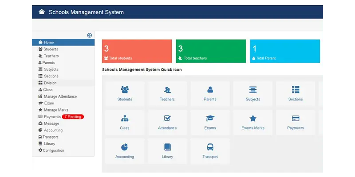This screenshot has height=177, width=355.
Task: Collapse sidebar using the arrow icon
Action: (90, 35)
